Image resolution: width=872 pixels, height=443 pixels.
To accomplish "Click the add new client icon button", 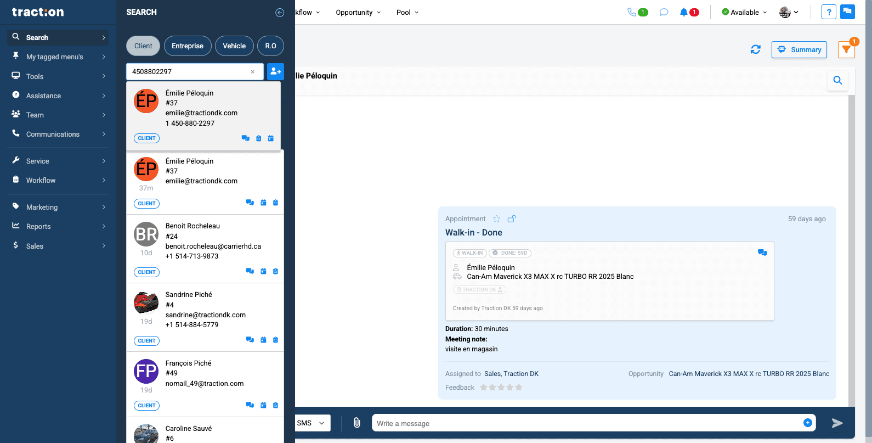I will (x=275, y=71).
